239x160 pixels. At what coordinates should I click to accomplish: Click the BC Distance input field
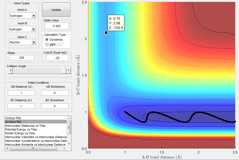[21, 106]
